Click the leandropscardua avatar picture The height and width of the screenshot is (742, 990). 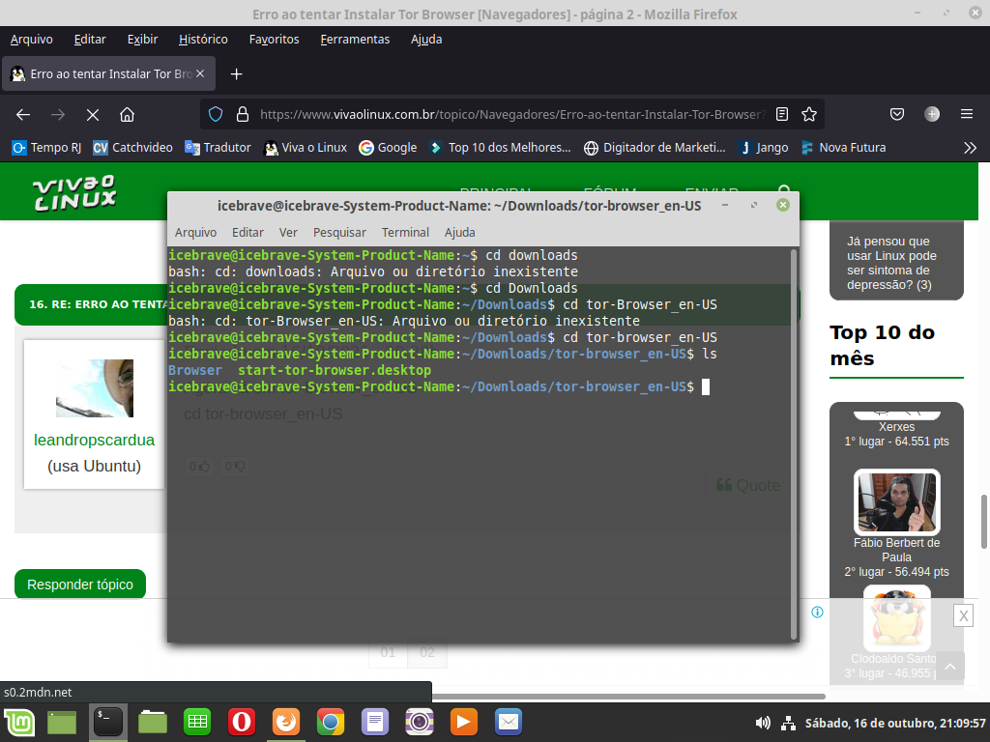coord(95,388)
